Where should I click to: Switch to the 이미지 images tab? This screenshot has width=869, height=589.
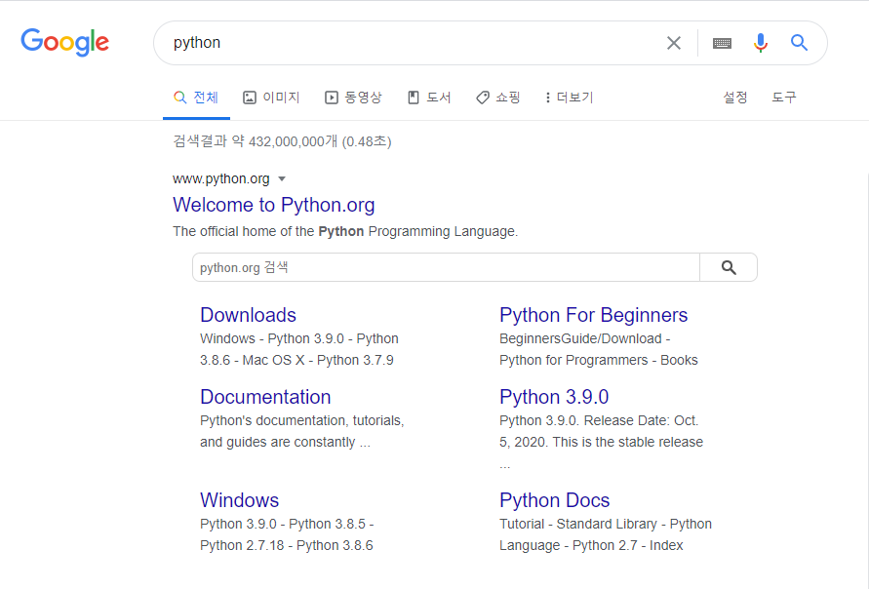pyautogui.click(x=271, y=98)
